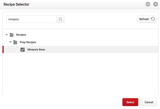Image resolution: width=160 pixels, height=109 pixels.
Task: Click the circular arrow icon in Refresh
Action: click(153, 19)
